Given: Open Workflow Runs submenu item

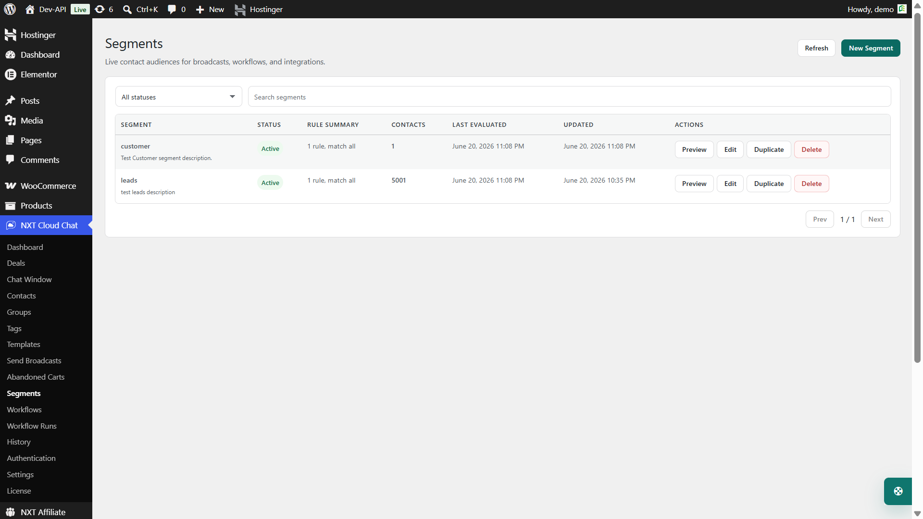Looking at the screenshot, I should click(32, 426).
